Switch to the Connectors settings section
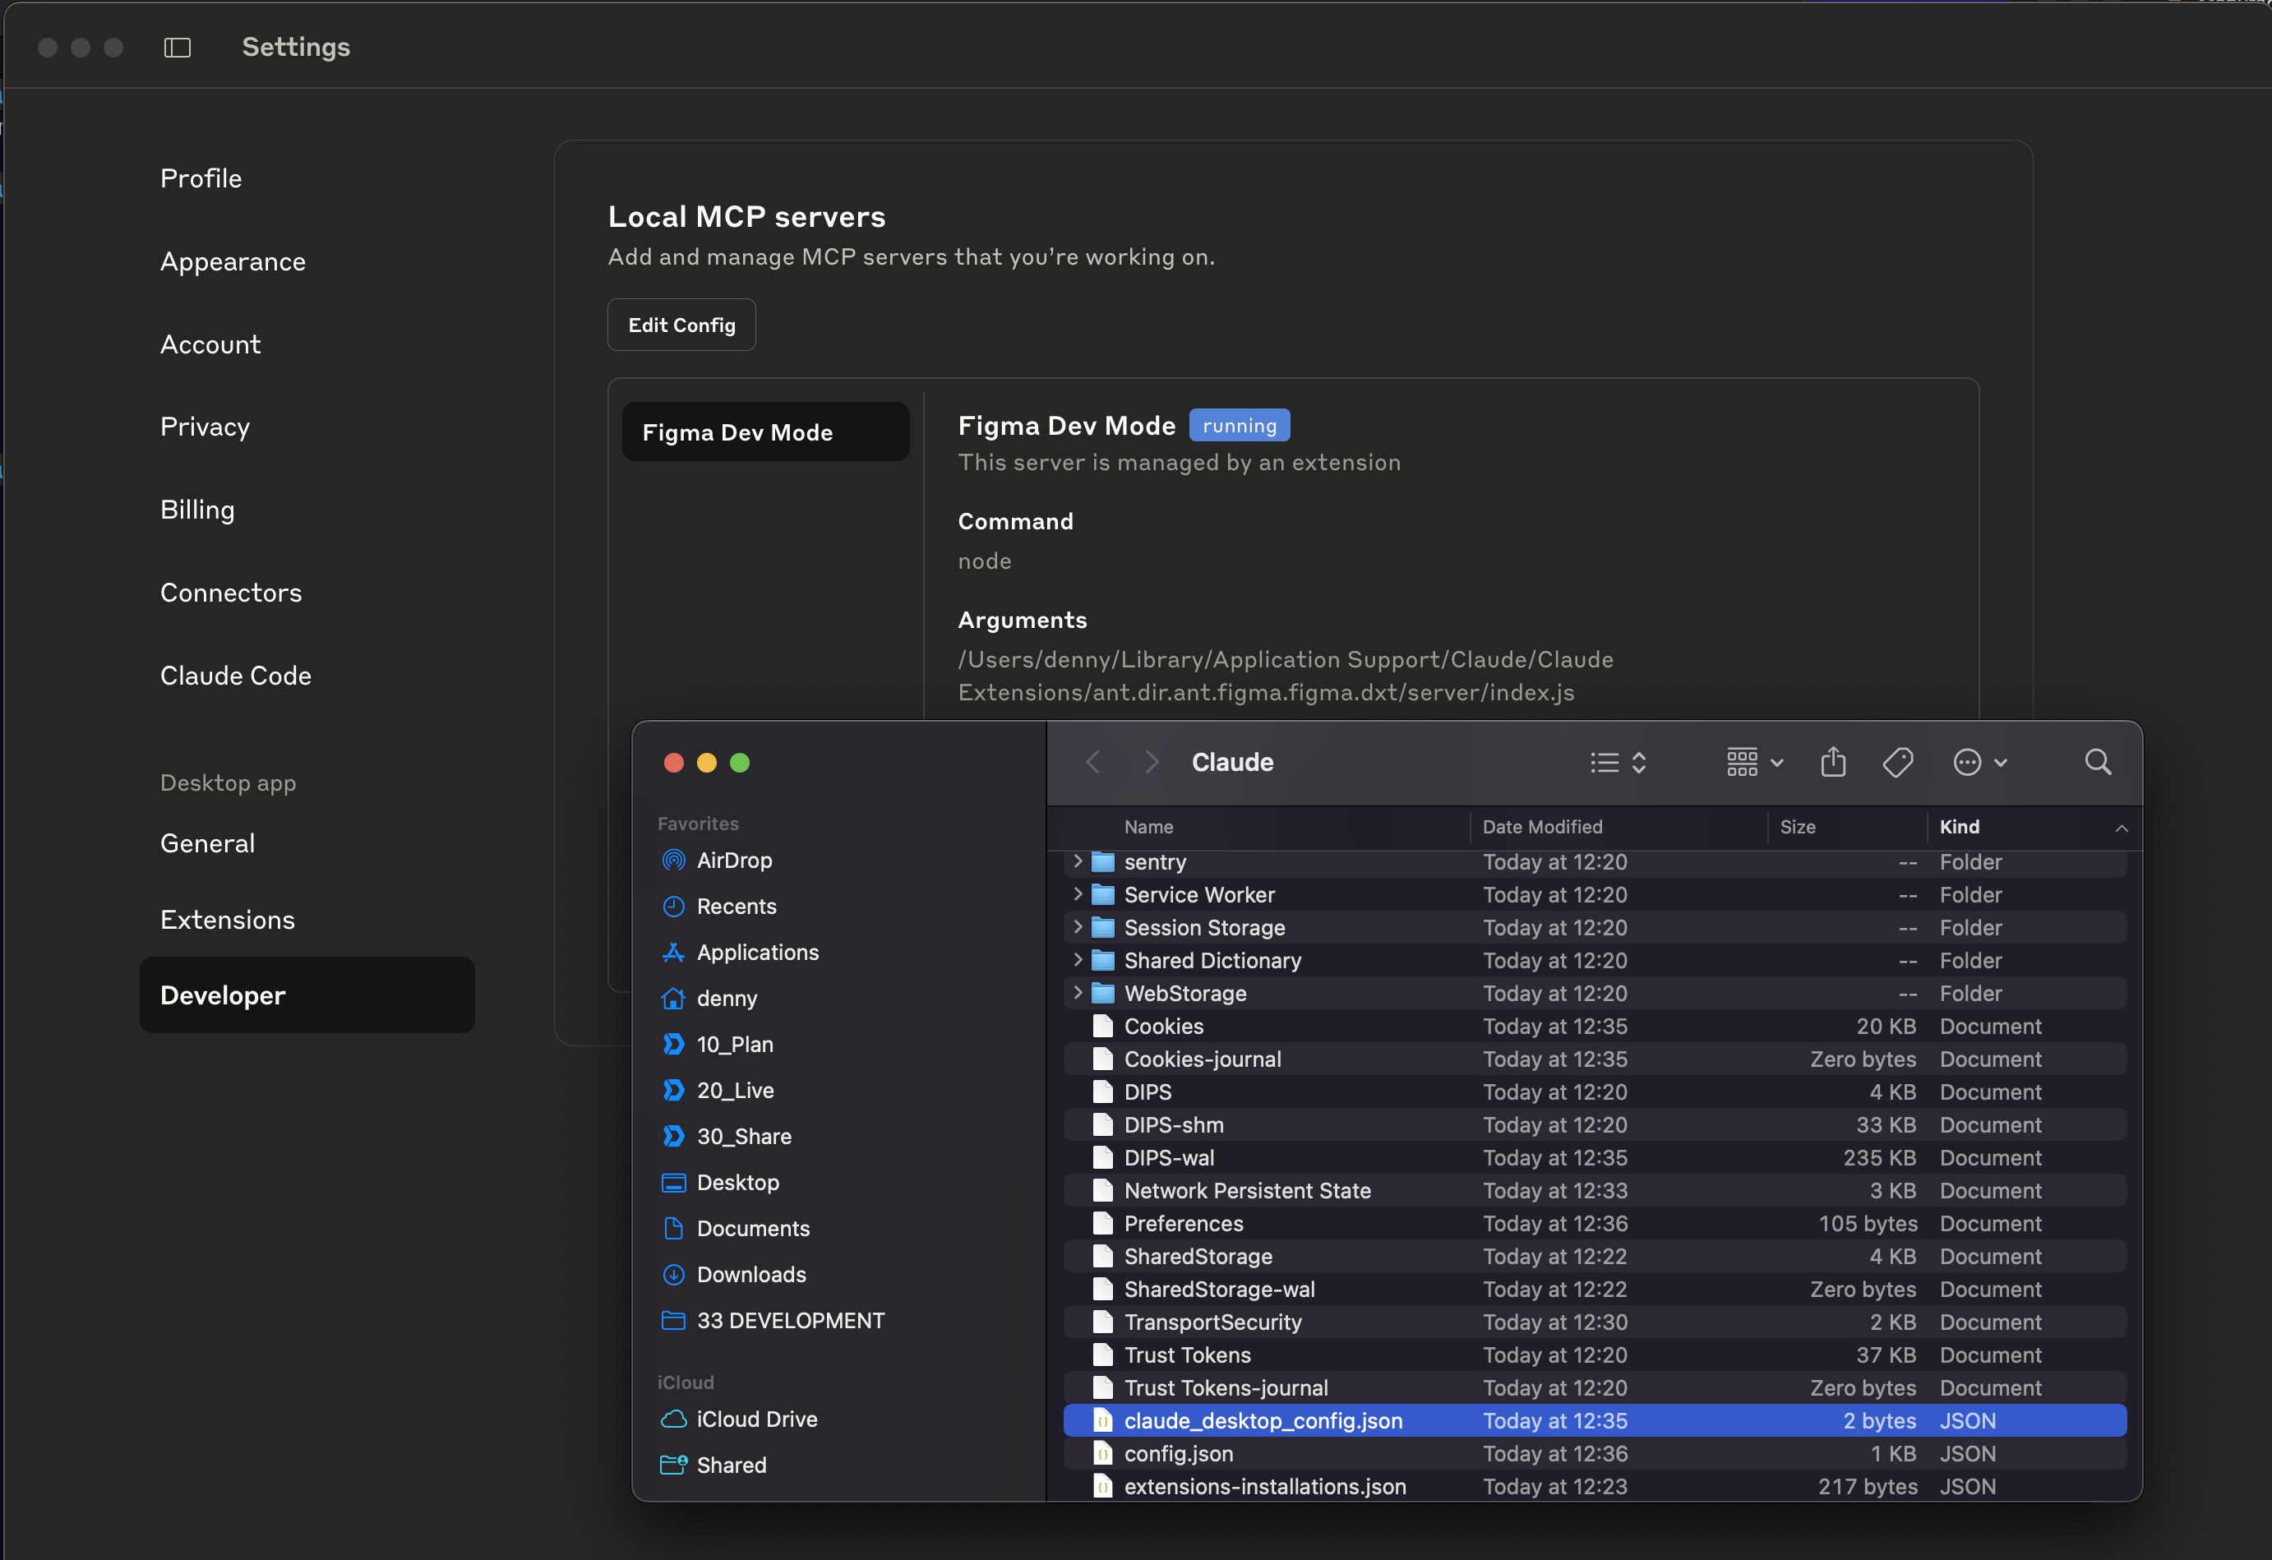This screenshot has width=2272, height=1560. coord(231,593)
